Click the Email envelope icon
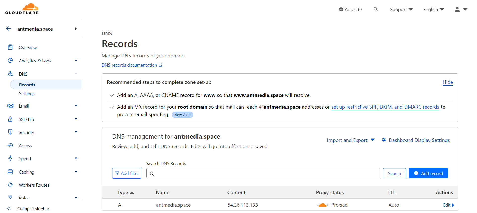Screen dimensions: 477x213 pyautogui.click(x=10, y=106)
